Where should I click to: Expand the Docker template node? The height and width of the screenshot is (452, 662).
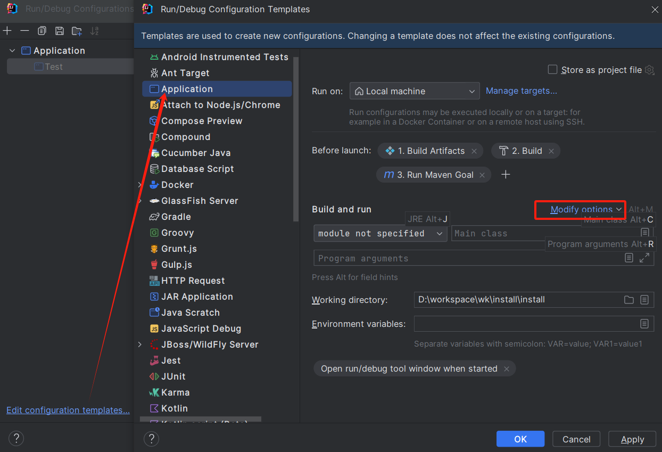point(140,185)
